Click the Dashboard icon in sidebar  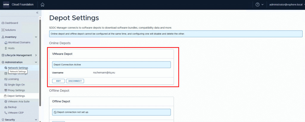[x=3, y=23]
